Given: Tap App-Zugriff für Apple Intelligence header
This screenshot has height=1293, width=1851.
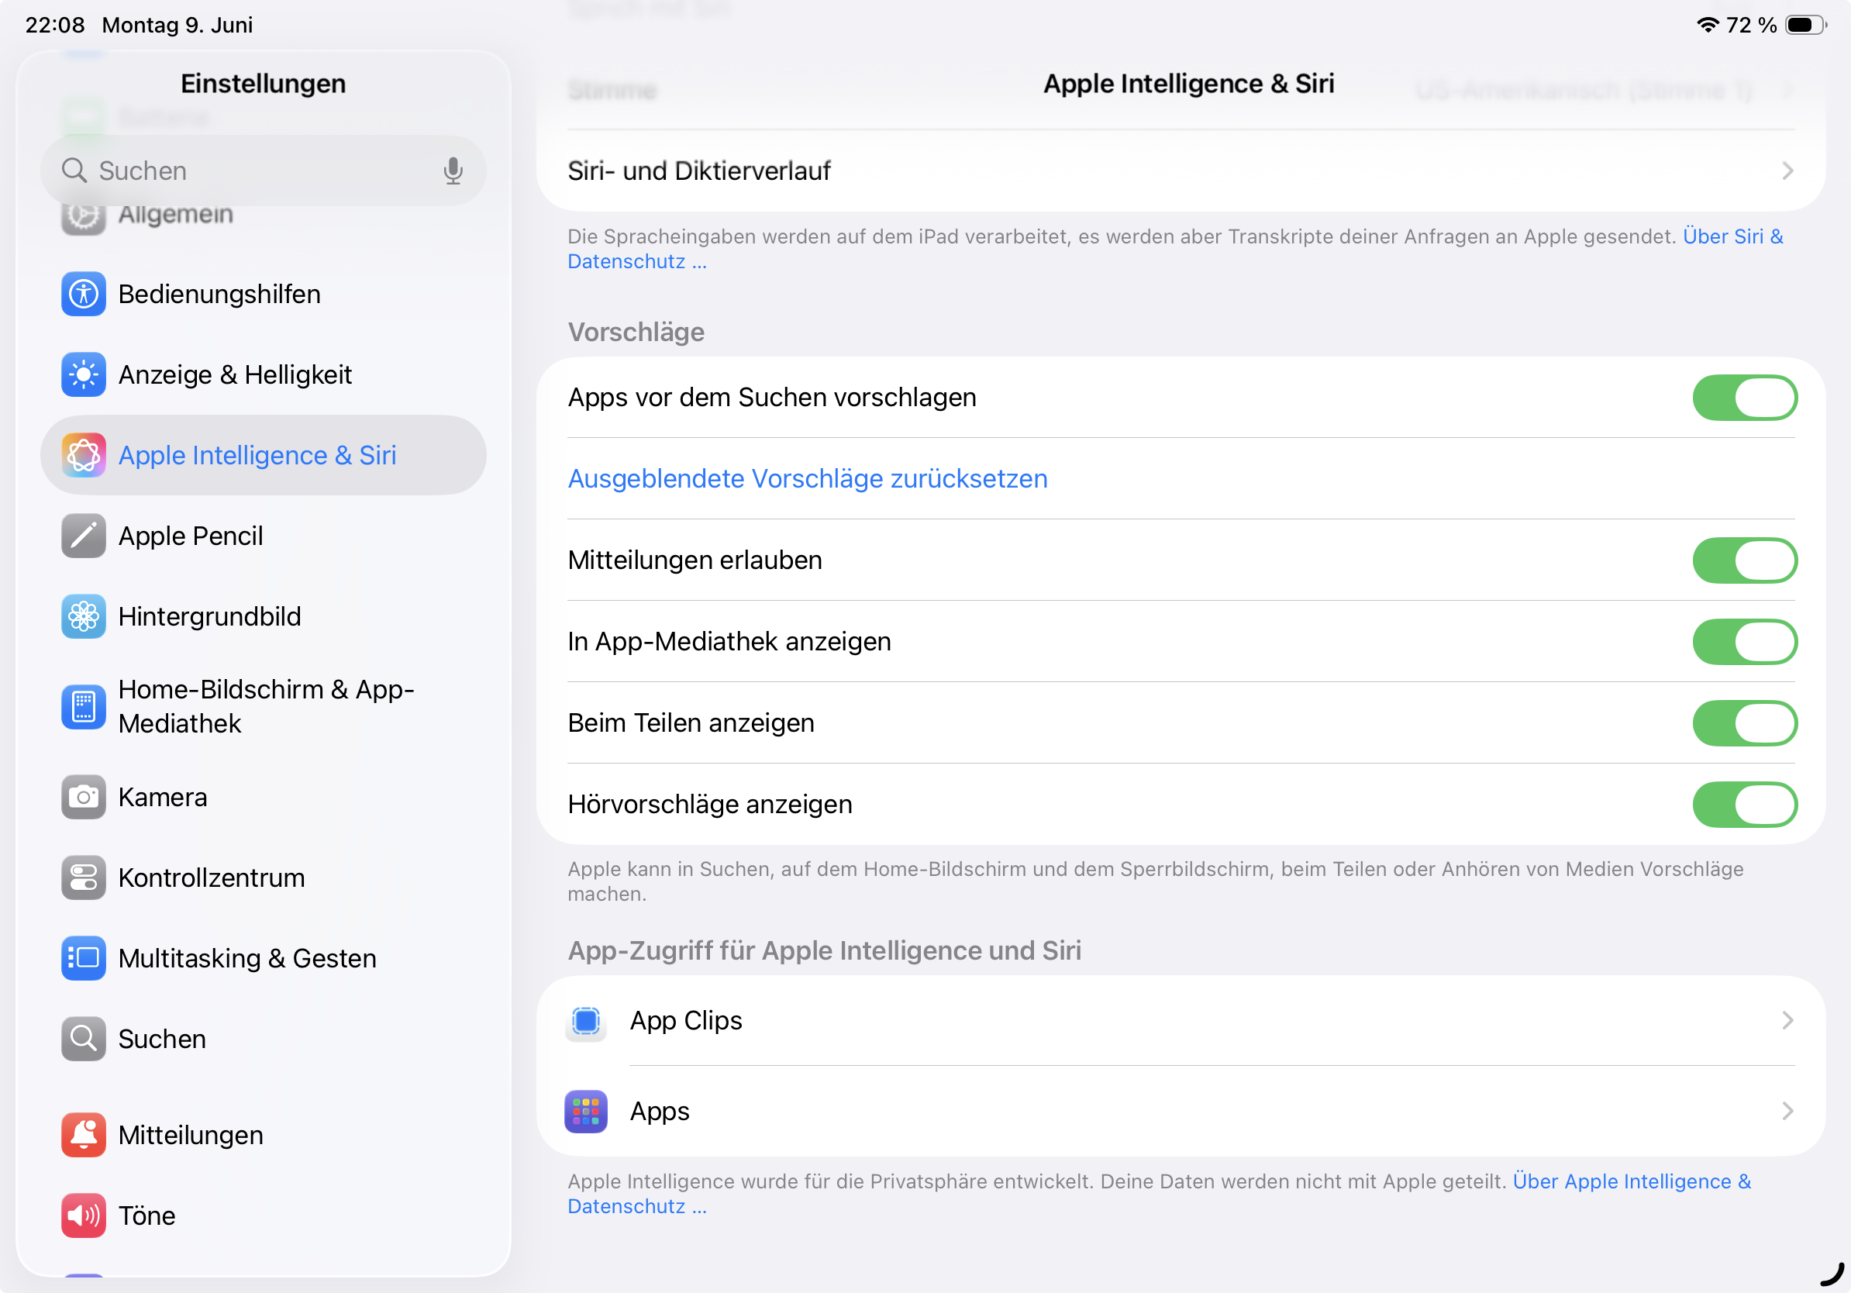Looking at the screenshot, I should [x=824, y=951].
